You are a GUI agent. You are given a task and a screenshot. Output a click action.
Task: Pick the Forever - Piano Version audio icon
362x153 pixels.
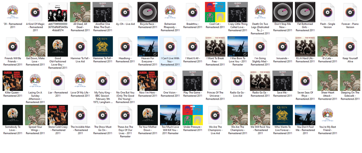pyautogui.click(x=350, y=12)
